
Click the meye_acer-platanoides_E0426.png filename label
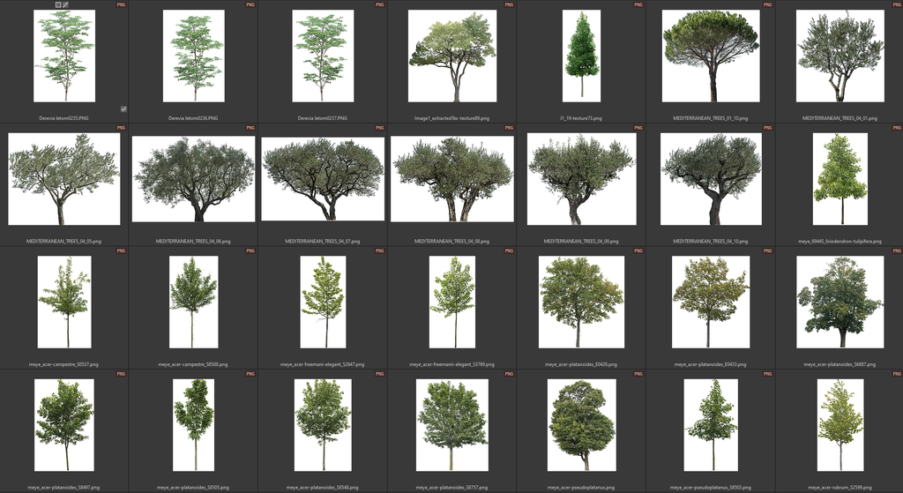tap(581, 363)
